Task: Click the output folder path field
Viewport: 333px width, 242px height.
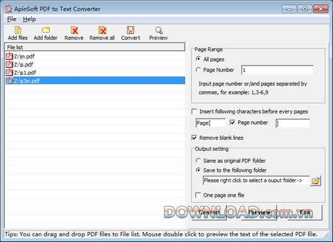Action: pyautogui.click(x=256, y=180)
